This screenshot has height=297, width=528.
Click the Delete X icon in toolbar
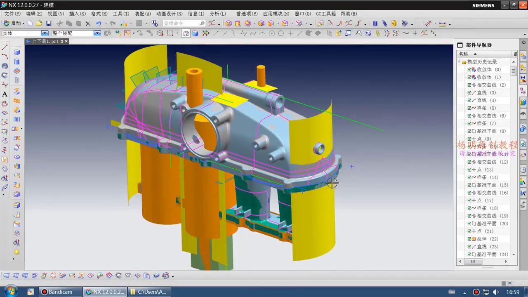[x=88, y=24]
